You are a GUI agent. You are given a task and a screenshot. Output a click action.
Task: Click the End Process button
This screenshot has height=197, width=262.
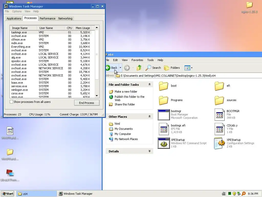tap(86, 103)
